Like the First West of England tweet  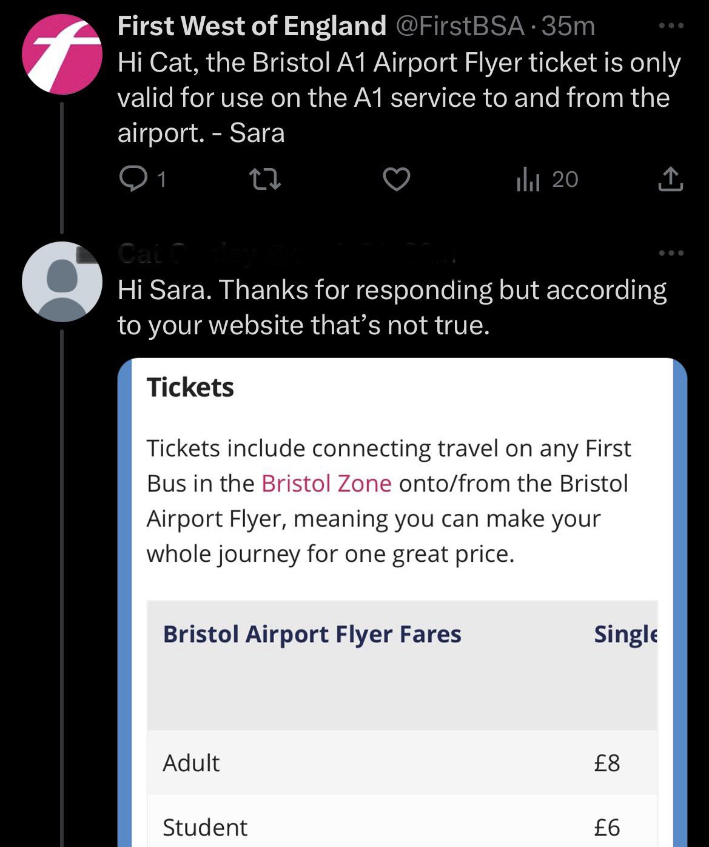tap(397, 179)
